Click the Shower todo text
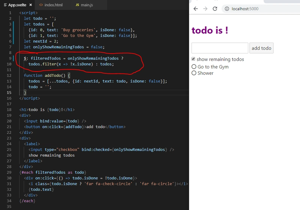The image size is (300, 210). [205, 73]
